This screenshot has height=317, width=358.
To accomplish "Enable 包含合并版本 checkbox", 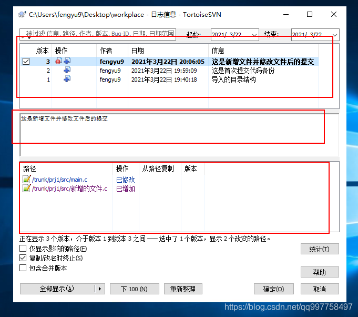I will 23,268.
